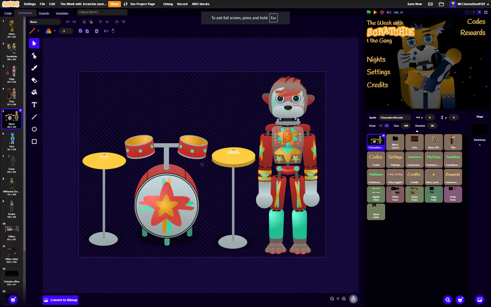Viewport: 491px width, 307px height.
Task: Select the Line tool
Action: [34, 117]
